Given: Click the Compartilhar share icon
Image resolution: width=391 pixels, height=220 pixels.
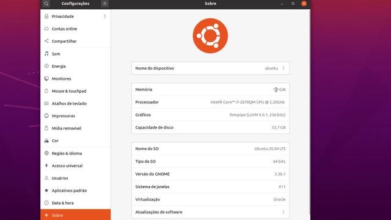Looking at the screenshot, I should (x=46, y=41).
